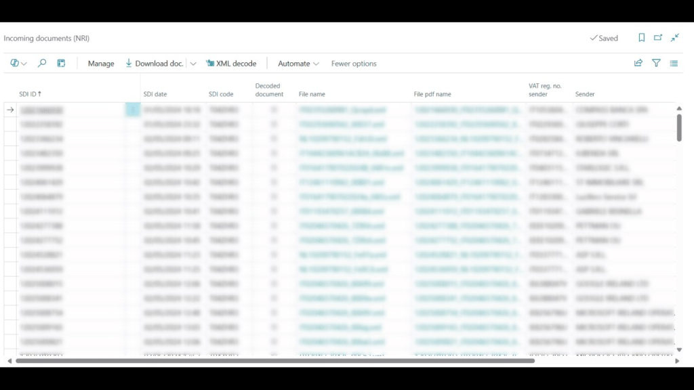Click the search magnifier icon

[x=42, y=63]
